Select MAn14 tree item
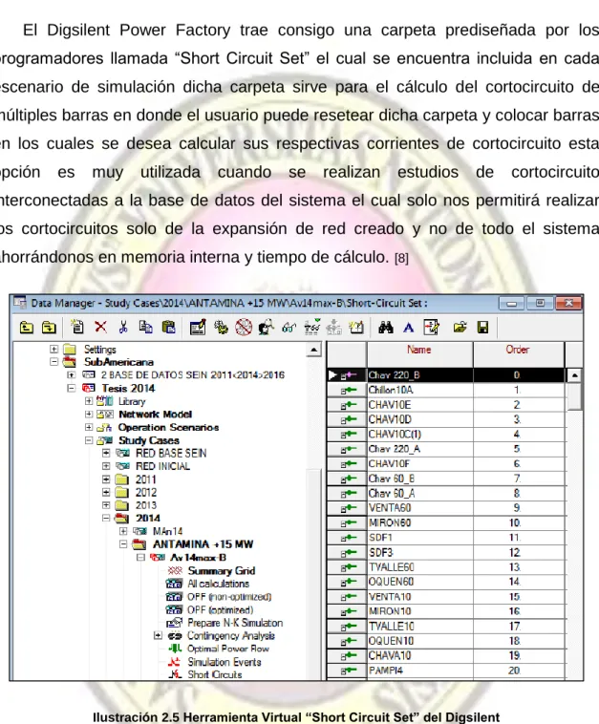Image resolution: width=599 pixels, height=724 pixels. pyautogui.click(x=167, y=531)
